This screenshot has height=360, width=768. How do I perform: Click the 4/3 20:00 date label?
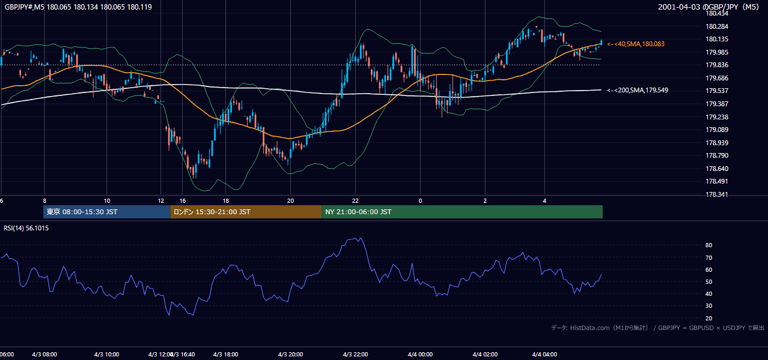290,355
